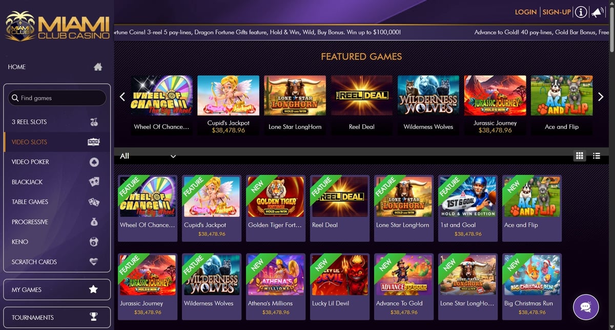
Task: Expand the All games filter dropdown
Action: point(148,156)
